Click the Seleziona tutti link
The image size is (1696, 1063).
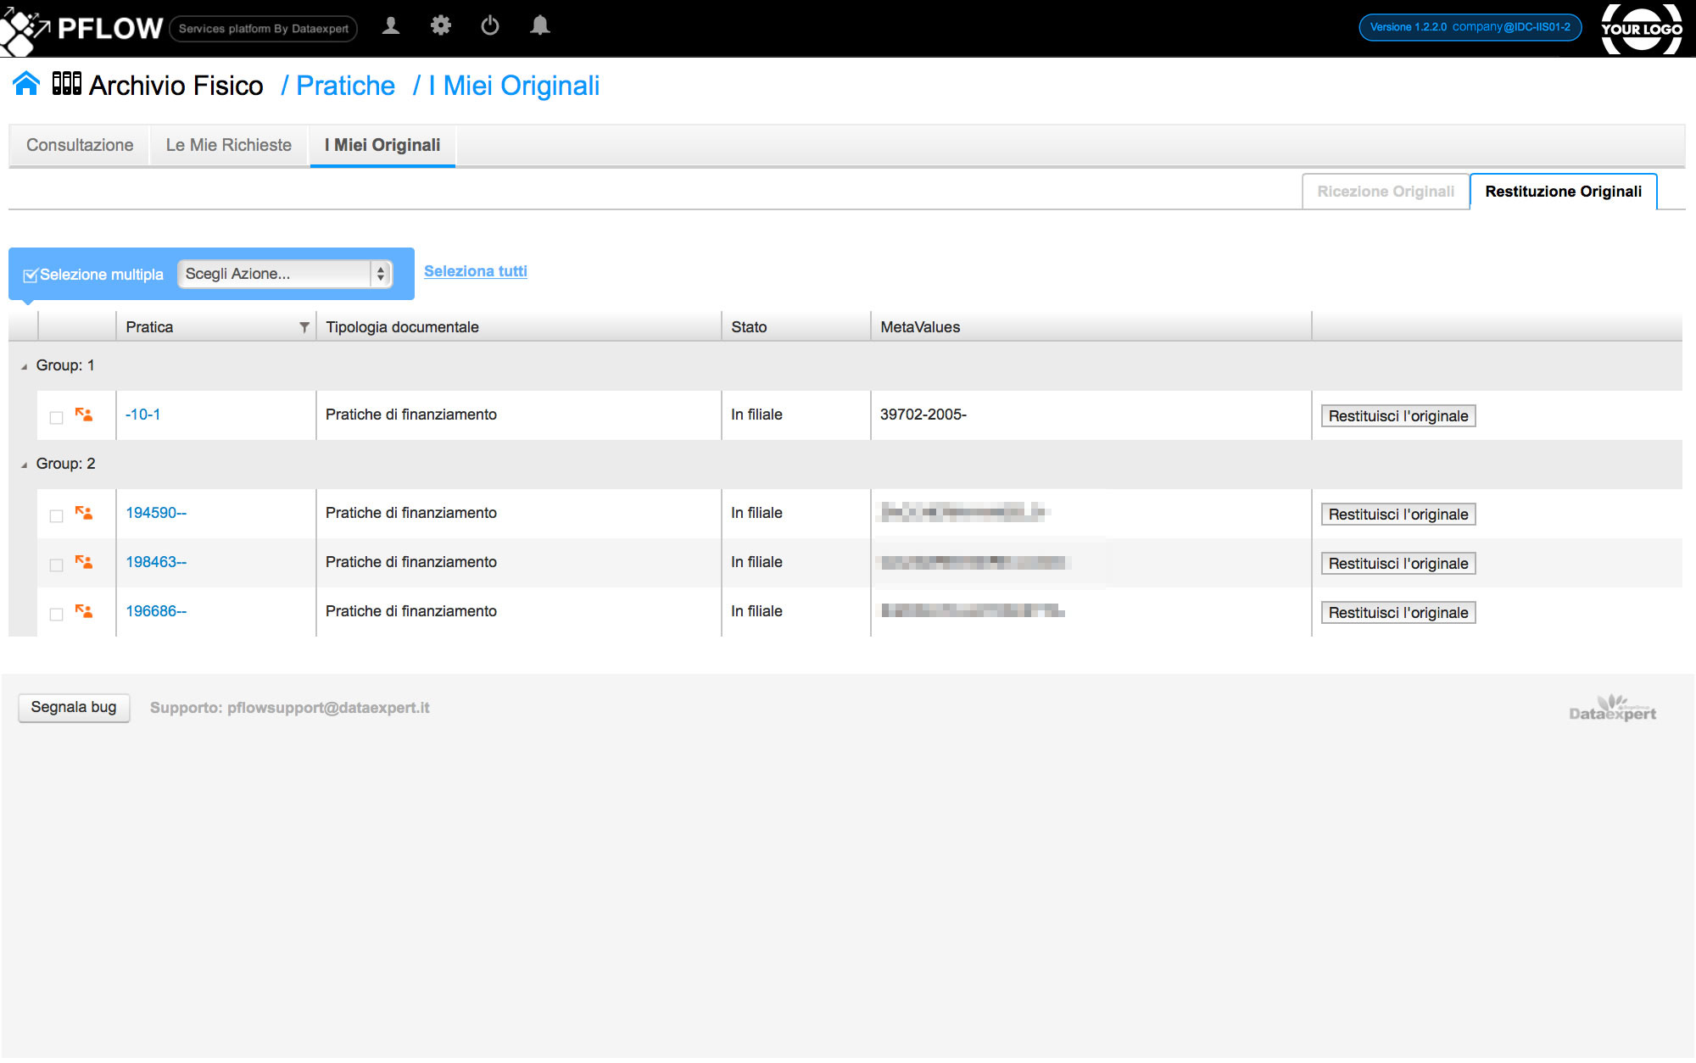coord(475,271)
